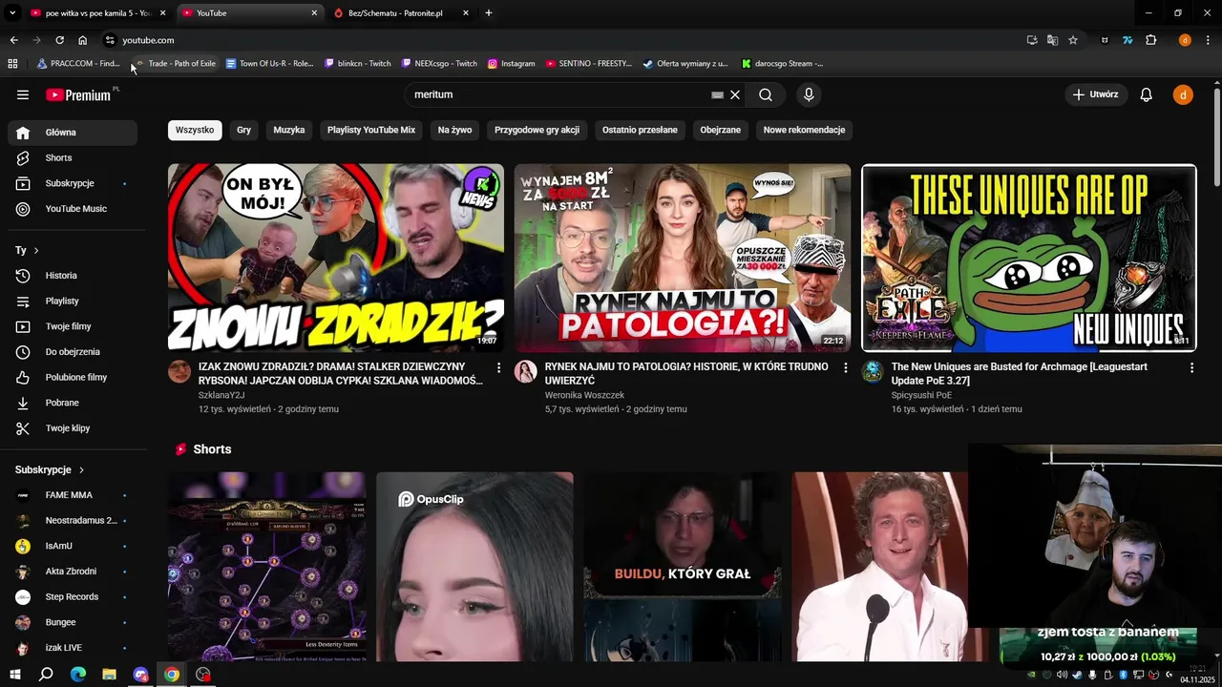Start voice search with microphone icon
The width and height of the screenshot is (1222, 687).
809,94
